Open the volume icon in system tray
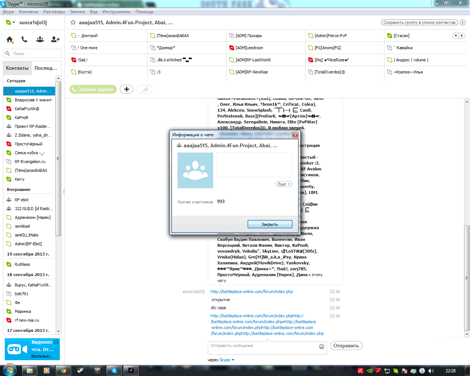The width and height of the screenshot is (470, 376). [431, 371]
